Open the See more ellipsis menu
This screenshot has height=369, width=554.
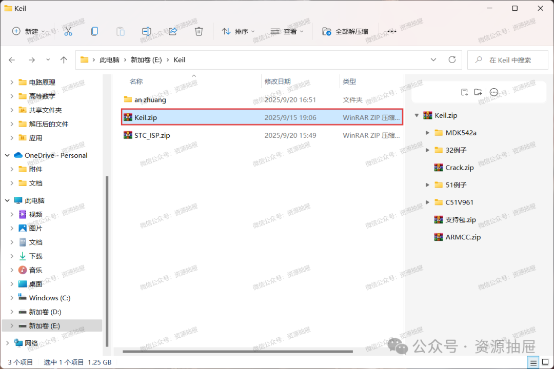(391, 31)
